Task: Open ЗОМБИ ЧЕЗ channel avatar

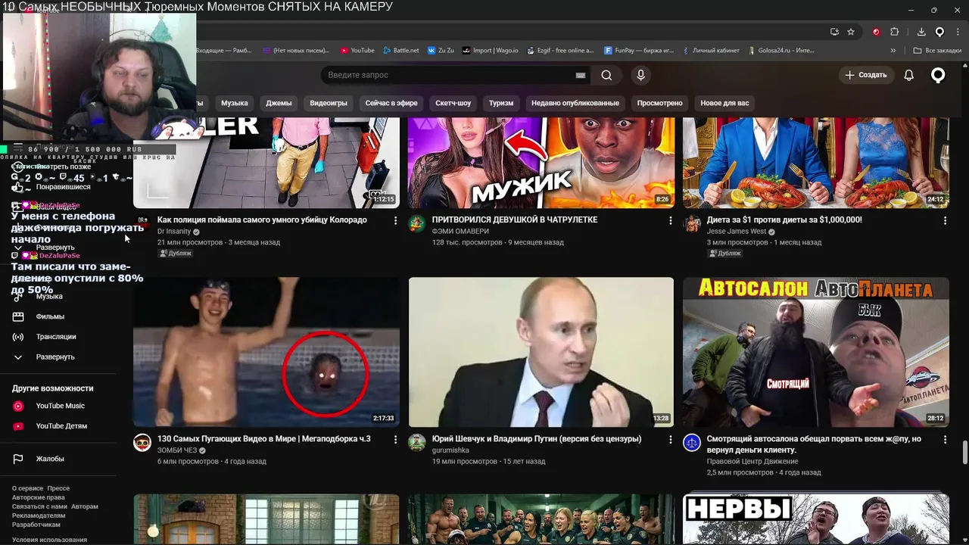Action: (x=142, y=442)
